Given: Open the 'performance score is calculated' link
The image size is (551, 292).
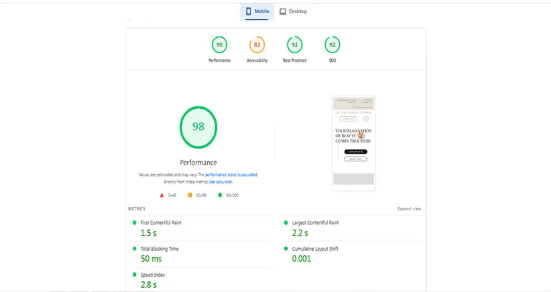Looking at the screenshot, I should click(x=231, y=175).
